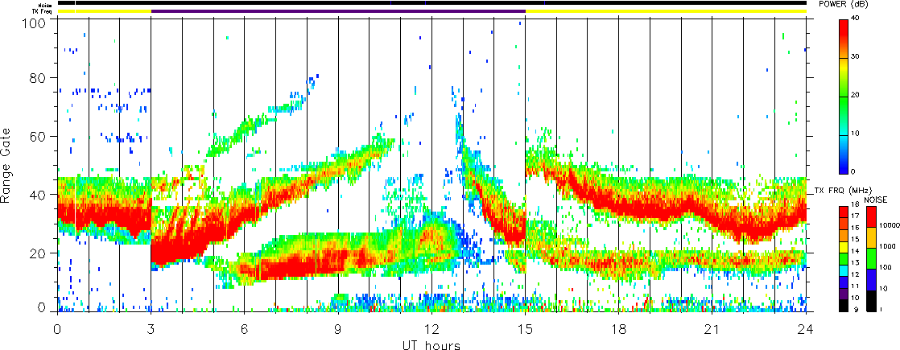
Task: Click the 'NOISE' legend title
Action: coord(876,200)
